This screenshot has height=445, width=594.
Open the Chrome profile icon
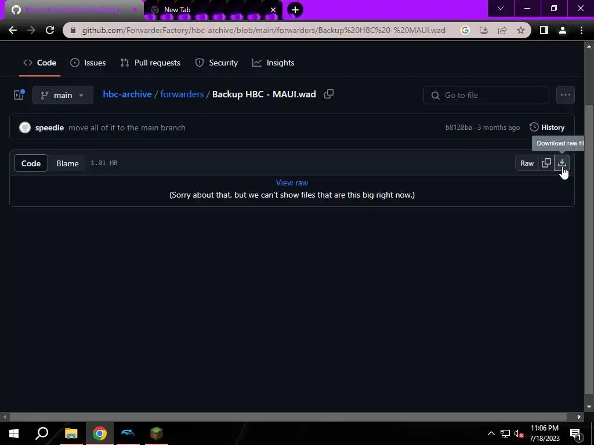click(x=563, y=30)
